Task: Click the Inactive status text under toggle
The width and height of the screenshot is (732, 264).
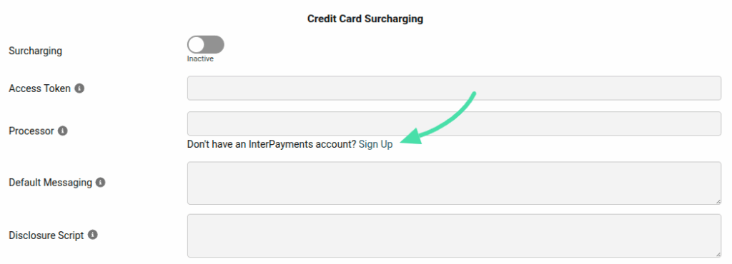Action: 200,59
